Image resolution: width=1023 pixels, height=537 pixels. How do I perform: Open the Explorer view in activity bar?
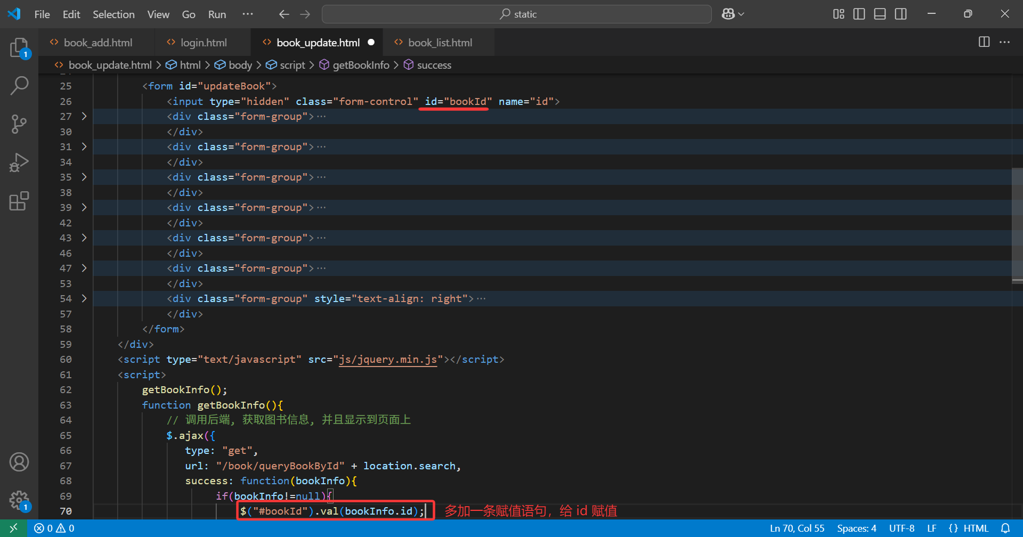coord(19,48)
